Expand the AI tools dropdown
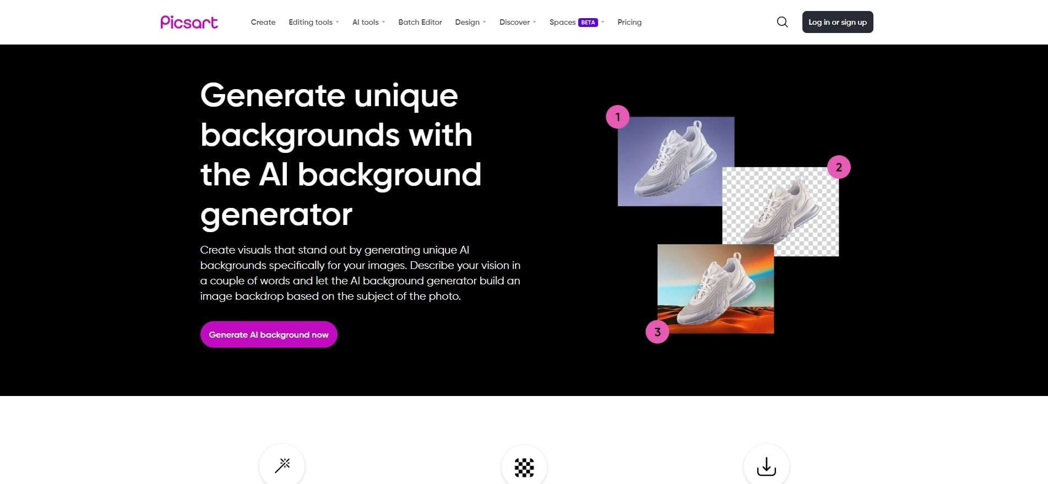This screenshot has width=1048, height=484. (368, 22)
